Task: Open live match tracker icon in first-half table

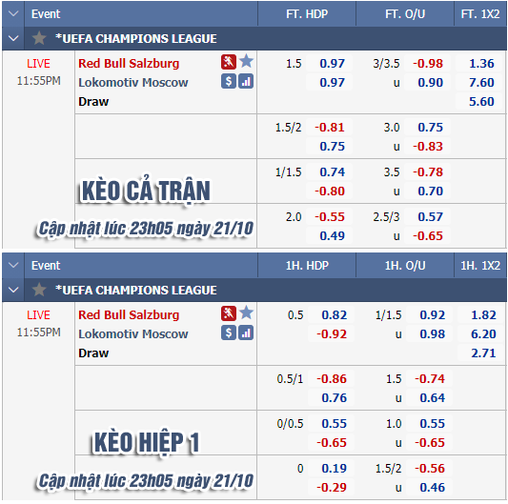Action: click(x=229, y=313)
